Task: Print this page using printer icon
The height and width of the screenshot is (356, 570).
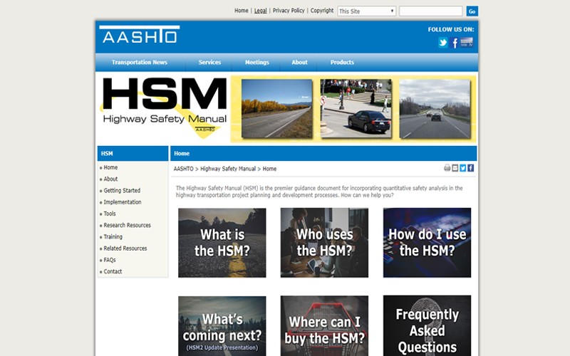Action: pos(447,168)
